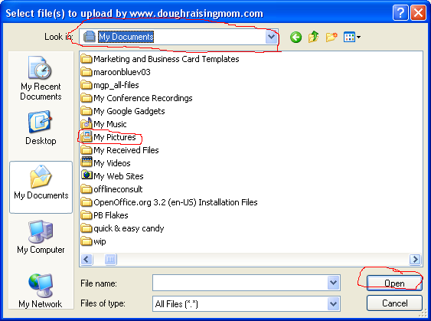Select the PB Flakes folder
431x321 pixels.
coord(104,215)
